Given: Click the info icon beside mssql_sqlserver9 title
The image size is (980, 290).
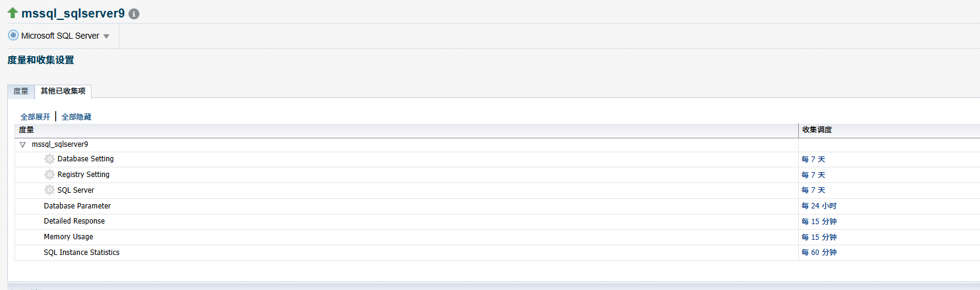Looking at the screenshot, I should [x=134, y=14].
